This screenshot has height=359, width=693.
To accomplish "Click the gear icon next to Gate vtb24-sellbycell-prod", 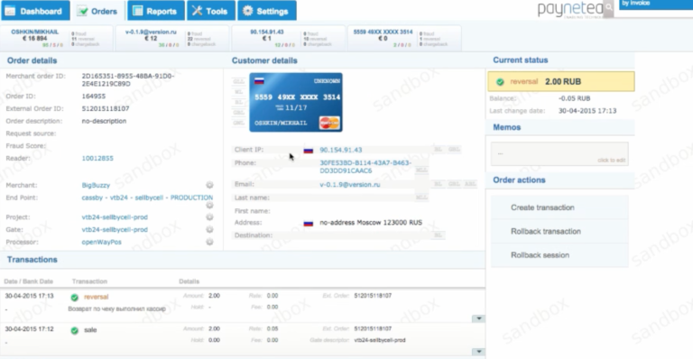I will (x=209, y=230).
